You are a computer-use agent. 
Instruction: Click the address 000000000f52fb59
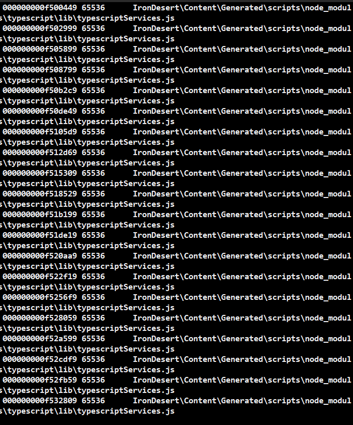point(40,380)
